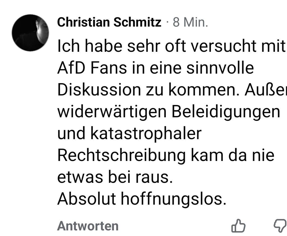Open the Christian Schmitz username link
Viewport: 287px width, 236px height.
[x=109, y=22]
